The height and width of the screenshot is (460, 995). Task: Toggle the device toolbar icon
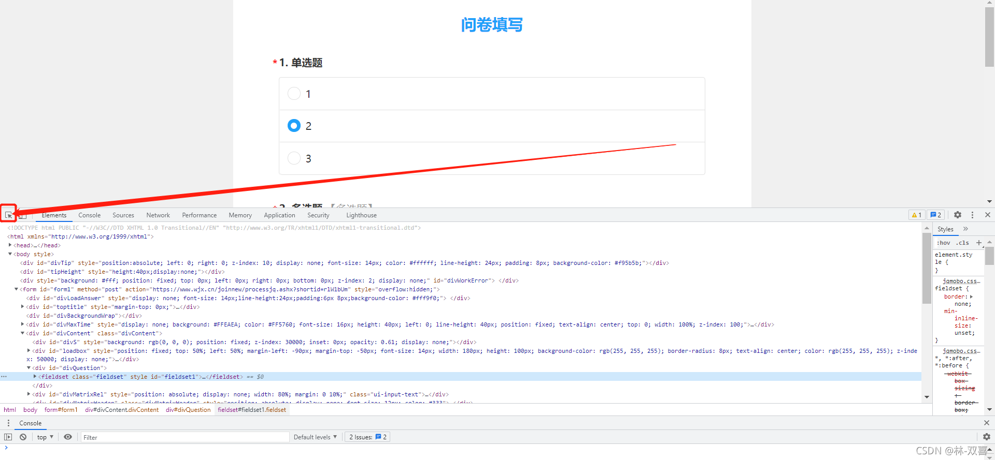pyautogui.click(x=23, y=215)
